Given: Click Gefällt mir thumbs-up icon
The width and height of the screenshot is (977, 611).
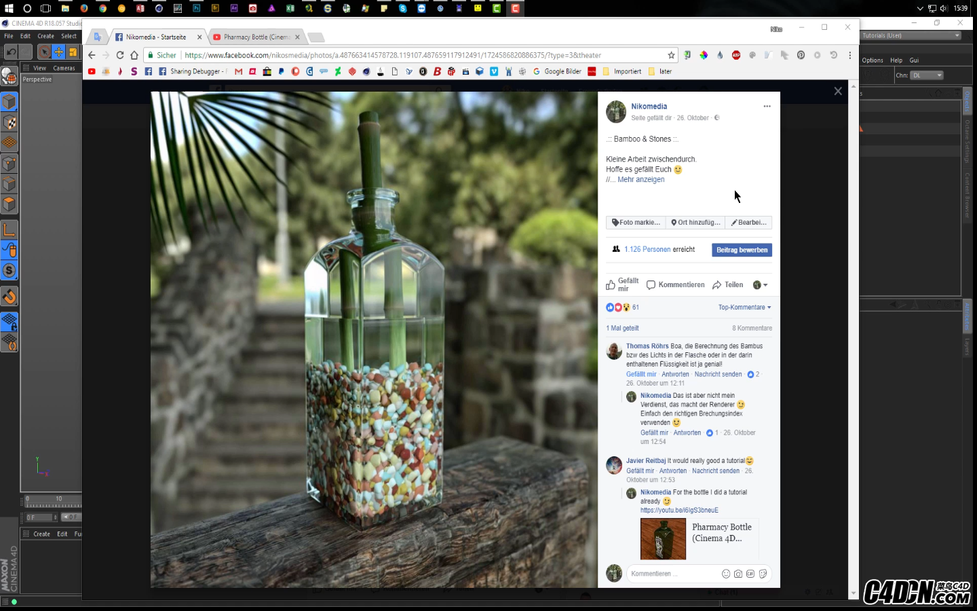Looking at the screenshot, I should click(x=611, y=285).
